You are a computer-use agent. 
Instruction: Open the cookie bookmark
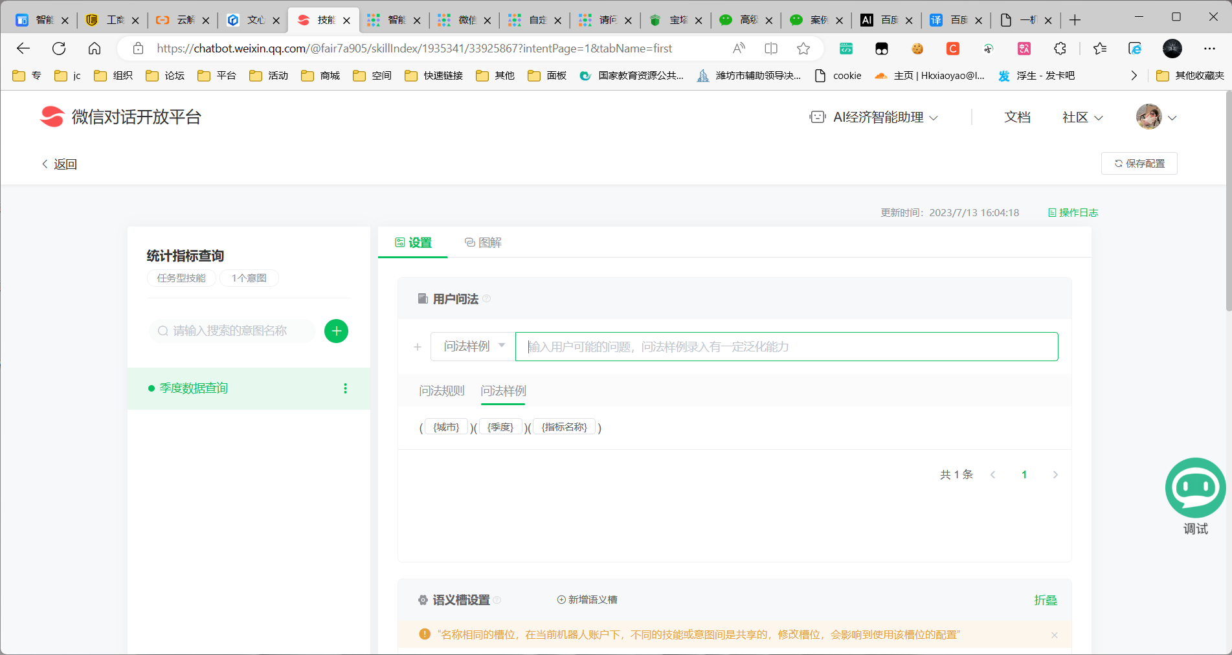(838, 76)
